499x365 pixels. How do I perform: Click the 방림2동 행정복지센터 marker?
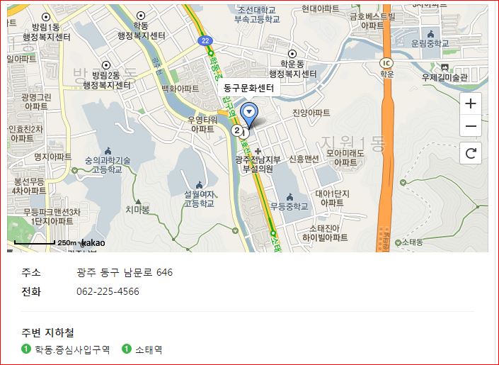[106, 66]
